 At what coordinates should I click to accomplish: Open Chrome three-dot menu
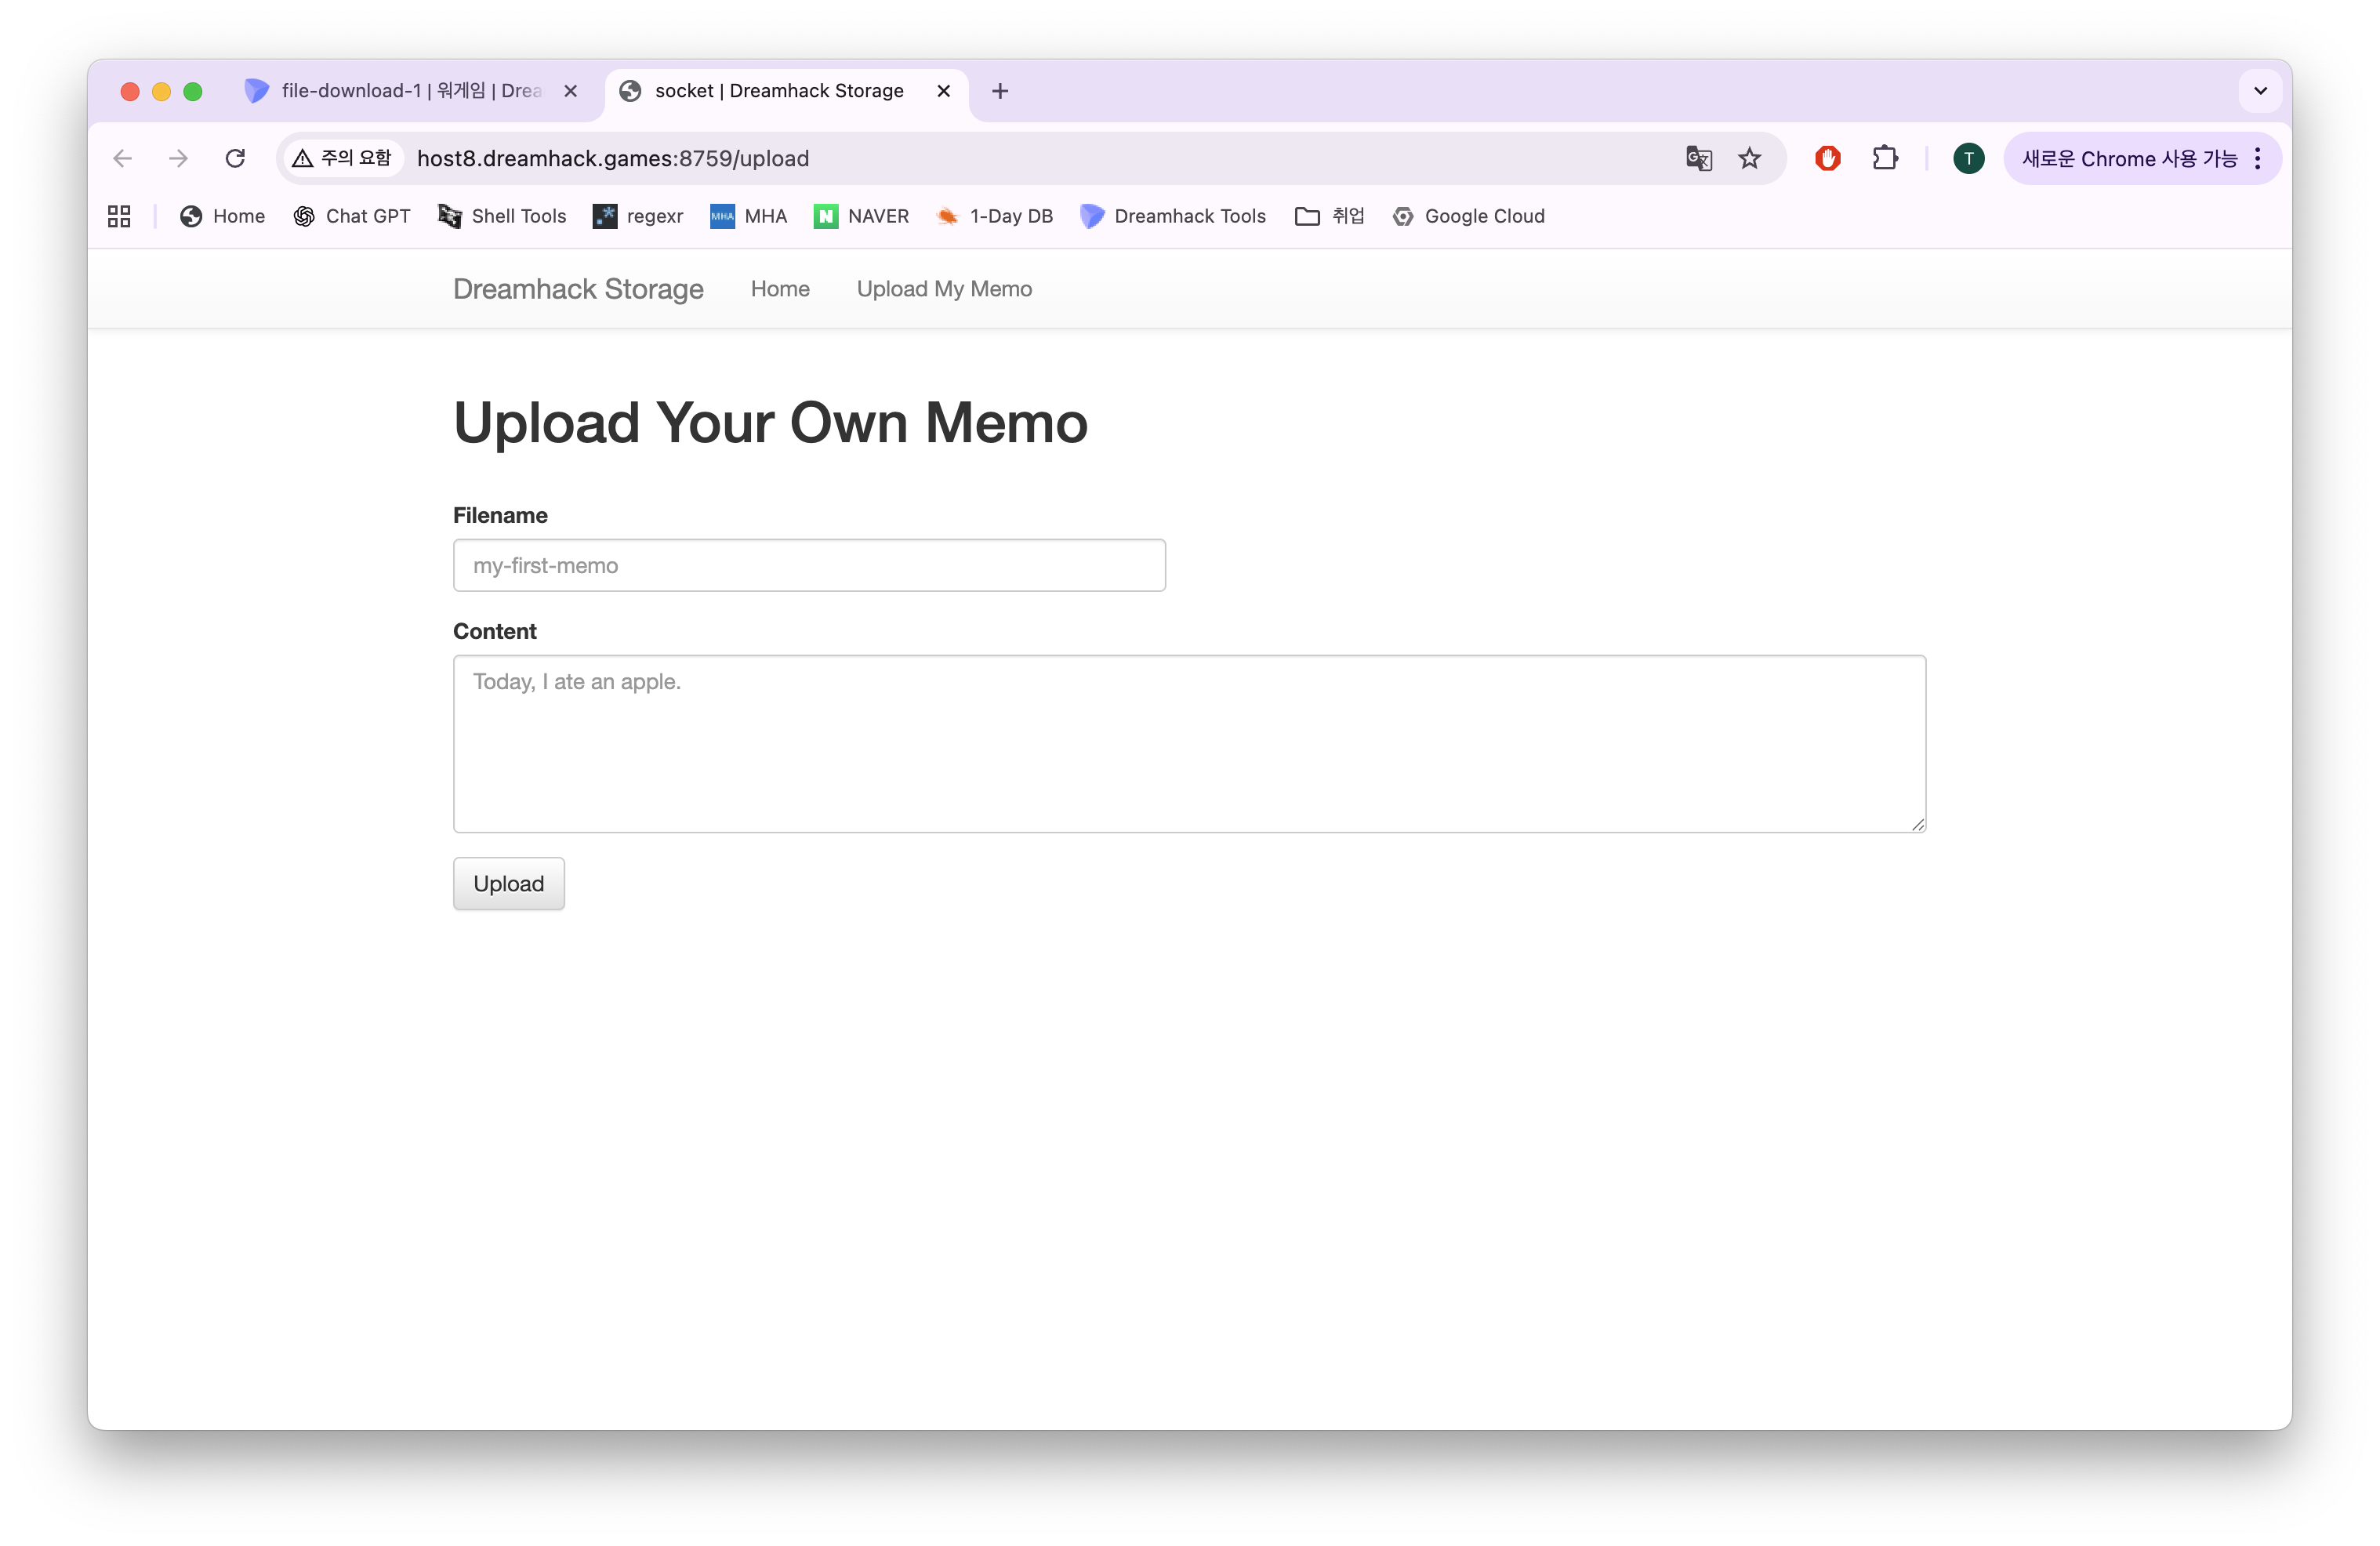click(2257, 158)
